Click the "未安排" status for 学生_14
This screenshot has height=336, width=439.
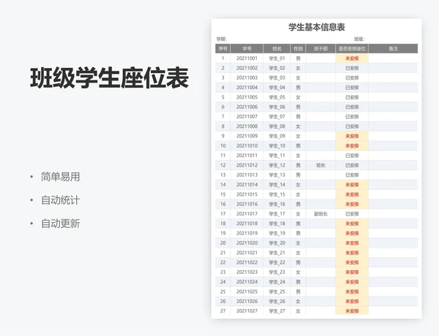coord(352,185)
